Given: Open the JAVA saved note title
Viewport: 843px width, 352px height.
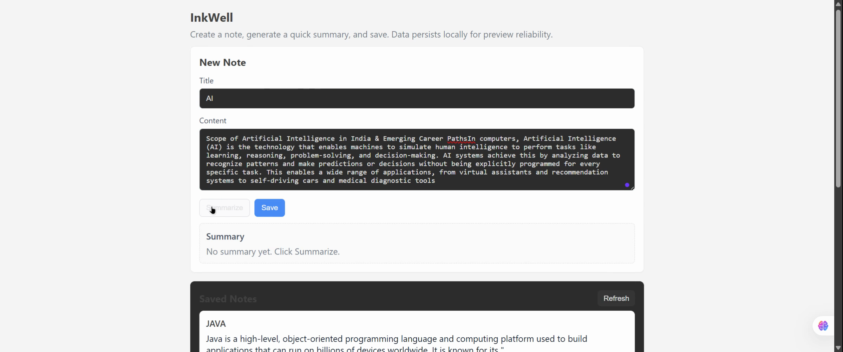Looking at the screenshot, I should 216,324.
